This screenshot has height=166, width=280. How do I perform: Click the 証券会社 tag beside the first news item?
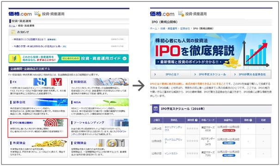[52, 39]
